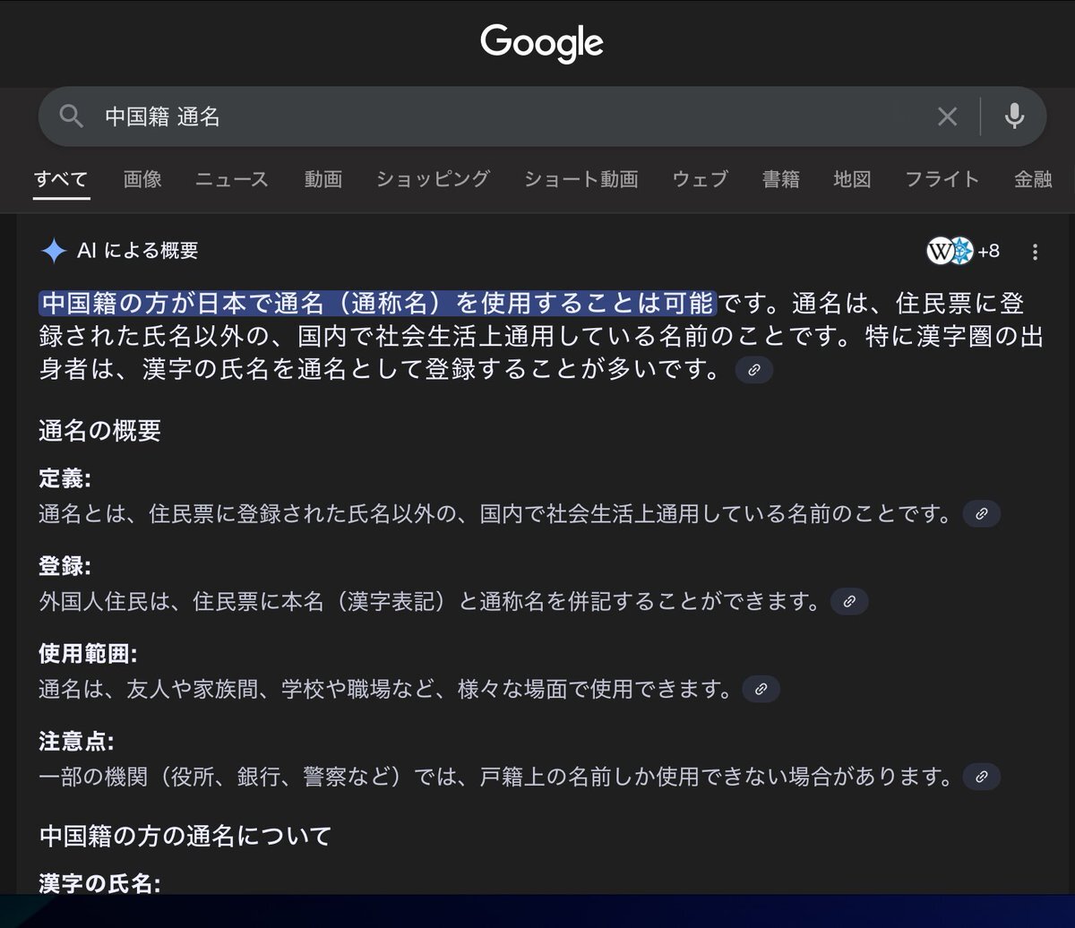This screenshot has width=1075, height=928.
Task: Switch to the フライト tab
Action: point(942,179)
